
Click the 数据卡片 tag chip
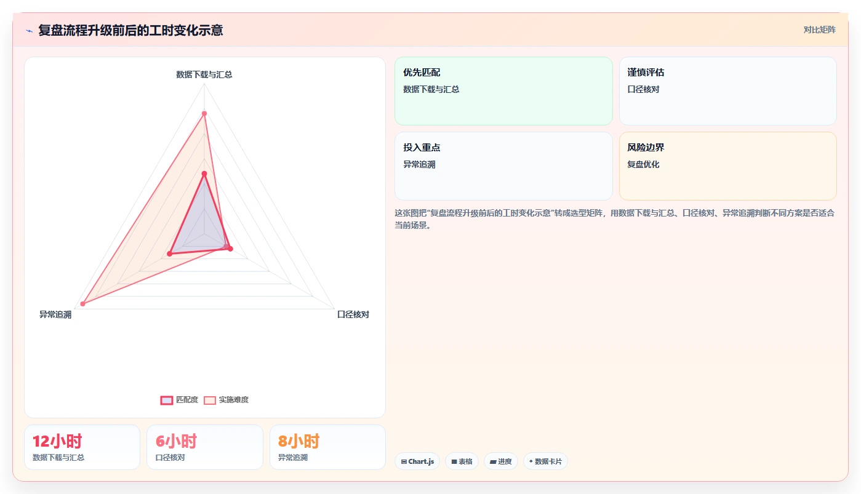(545, 461)
